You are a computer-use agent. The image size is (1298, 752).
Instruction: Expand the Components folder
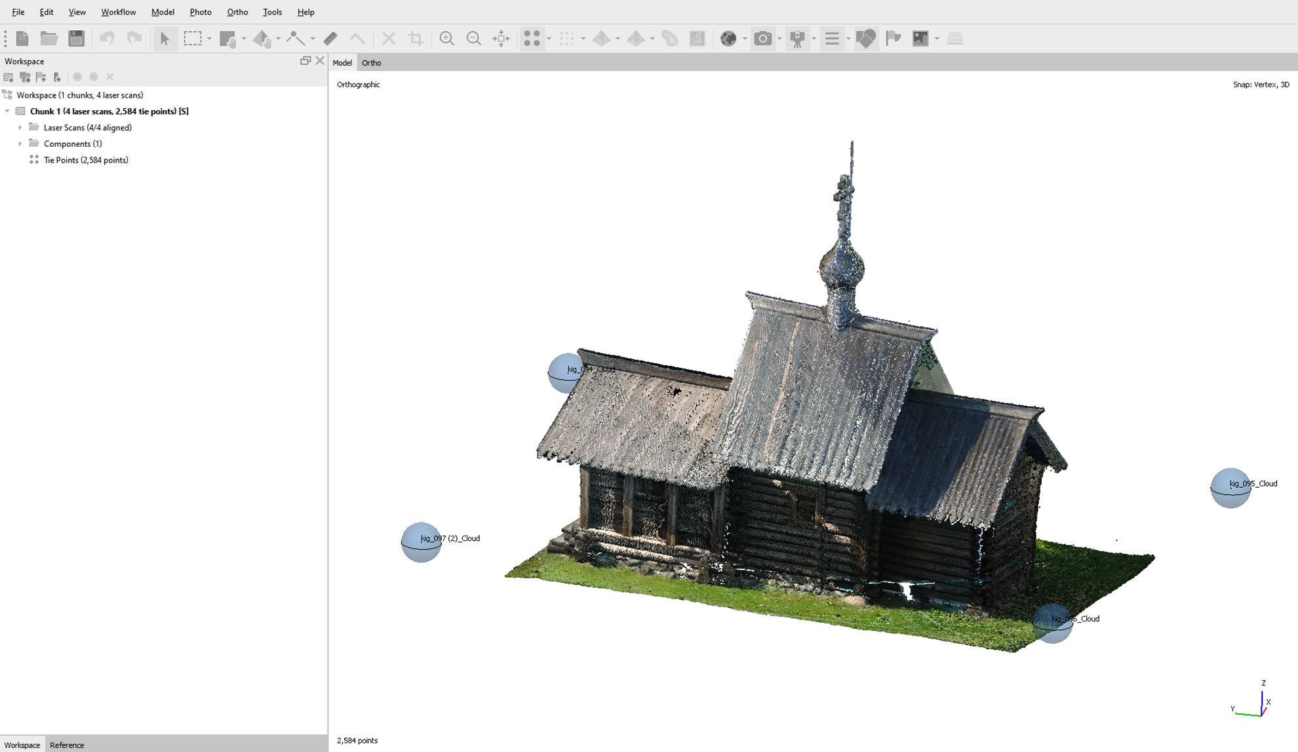click(20, 144)
